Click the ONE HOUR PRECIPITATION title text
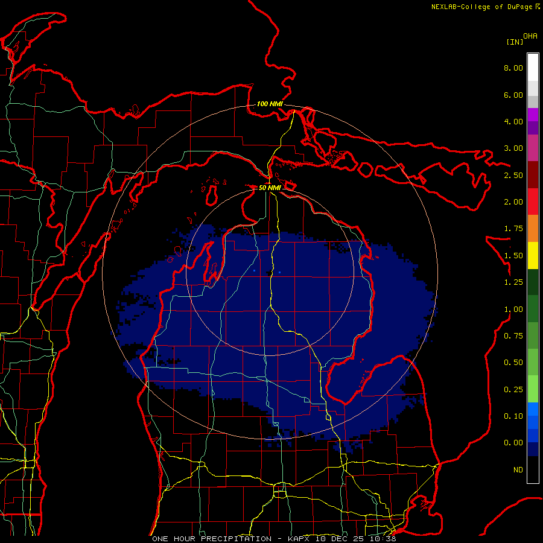543x543 pixels. [212, 539]
